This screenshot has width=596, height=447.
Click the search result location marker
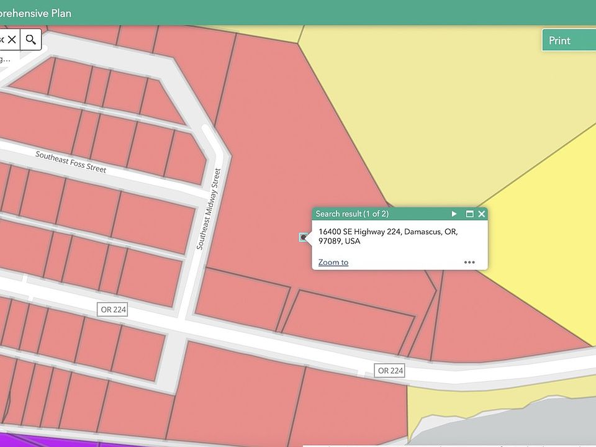303,237
